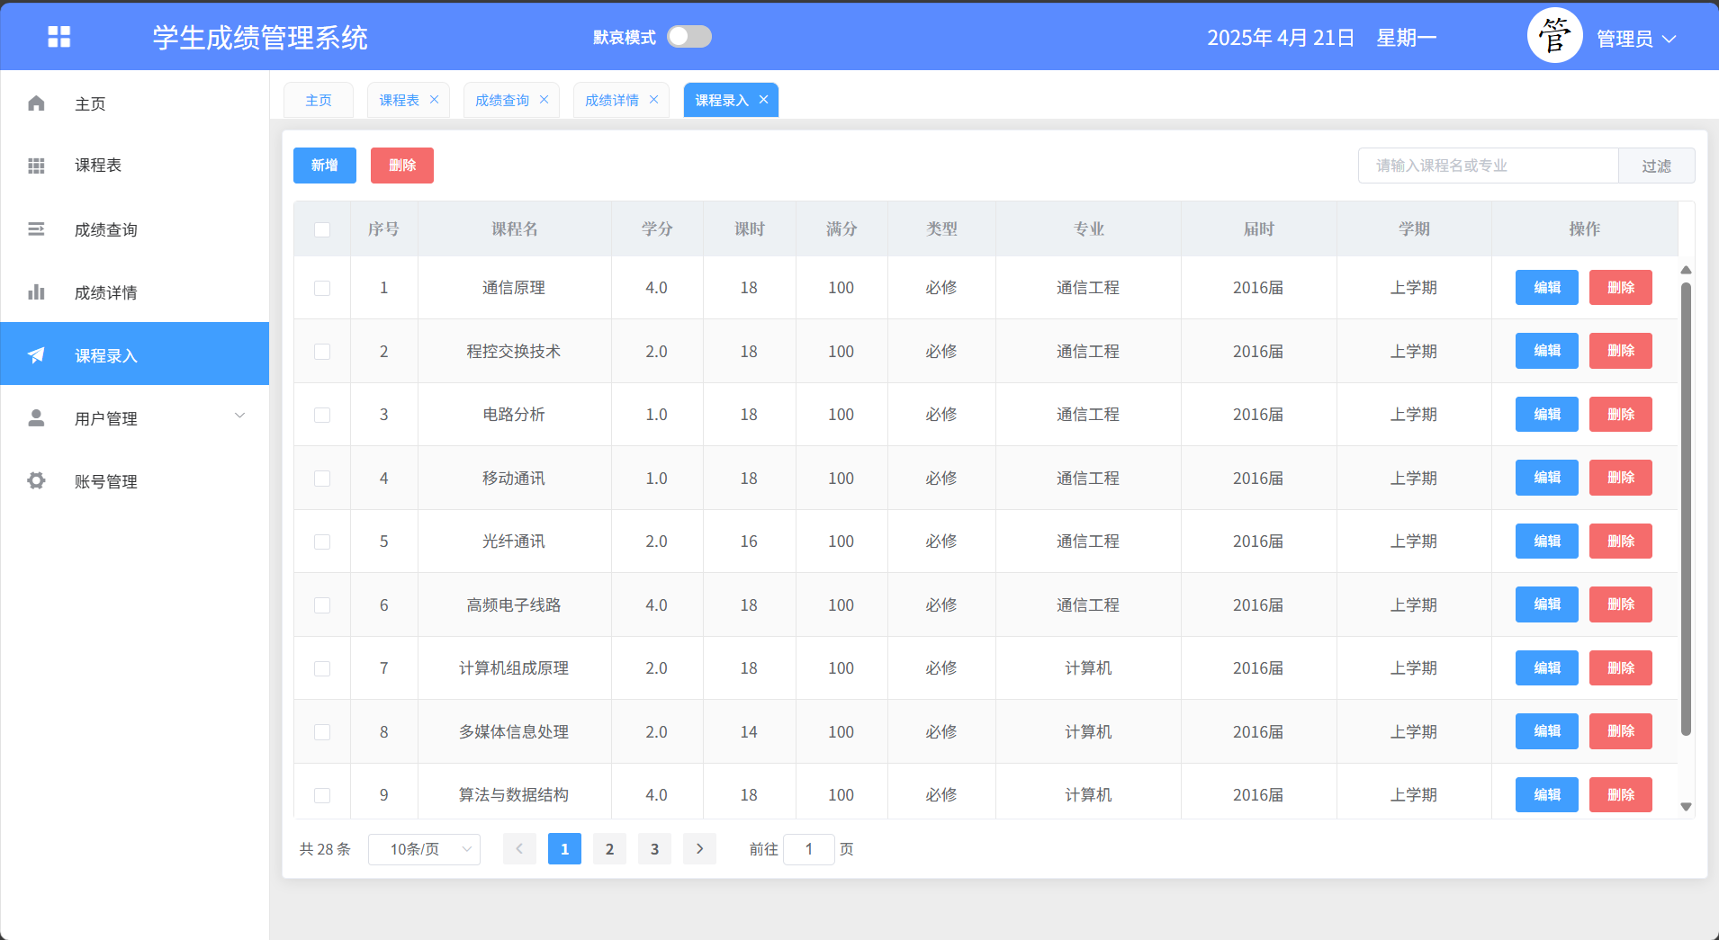Toggle the 默哀模式 switch
Screen dimensions: 1719x940
pyautogui.click(x=689, y=37)
